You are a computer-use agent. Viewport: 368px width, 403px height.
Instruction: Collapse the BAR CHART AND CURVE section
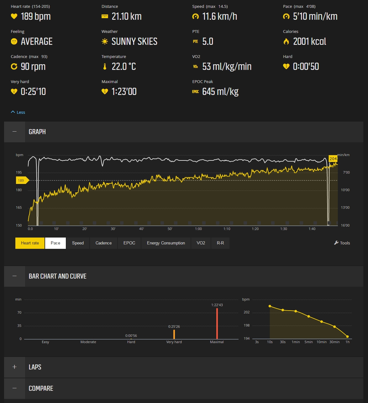14,276
